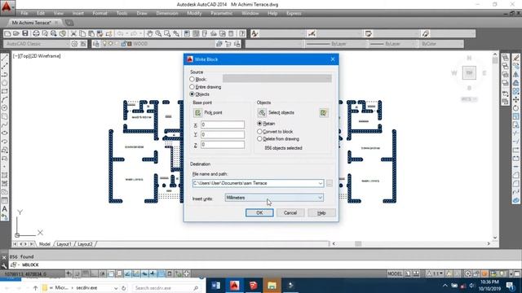Click the New drawing icon in the toolbar

pos(7,33)
